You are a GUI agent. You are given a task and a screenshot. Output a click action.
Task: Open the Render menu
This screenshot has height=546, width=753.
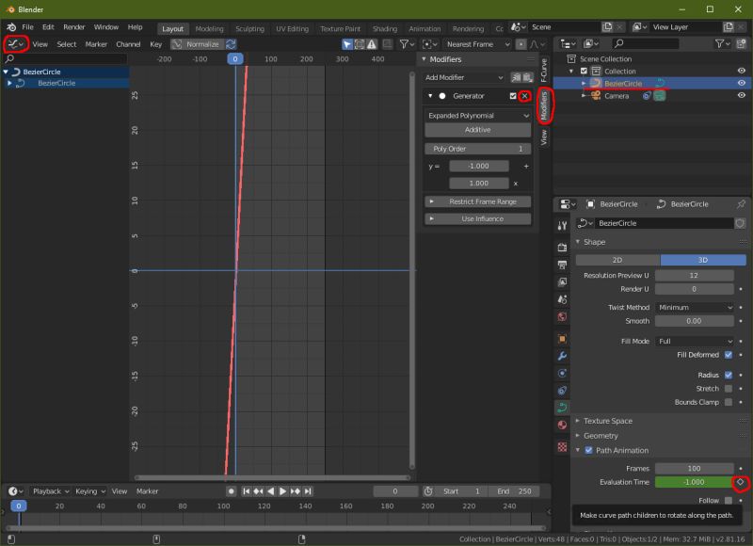[73, 26]
